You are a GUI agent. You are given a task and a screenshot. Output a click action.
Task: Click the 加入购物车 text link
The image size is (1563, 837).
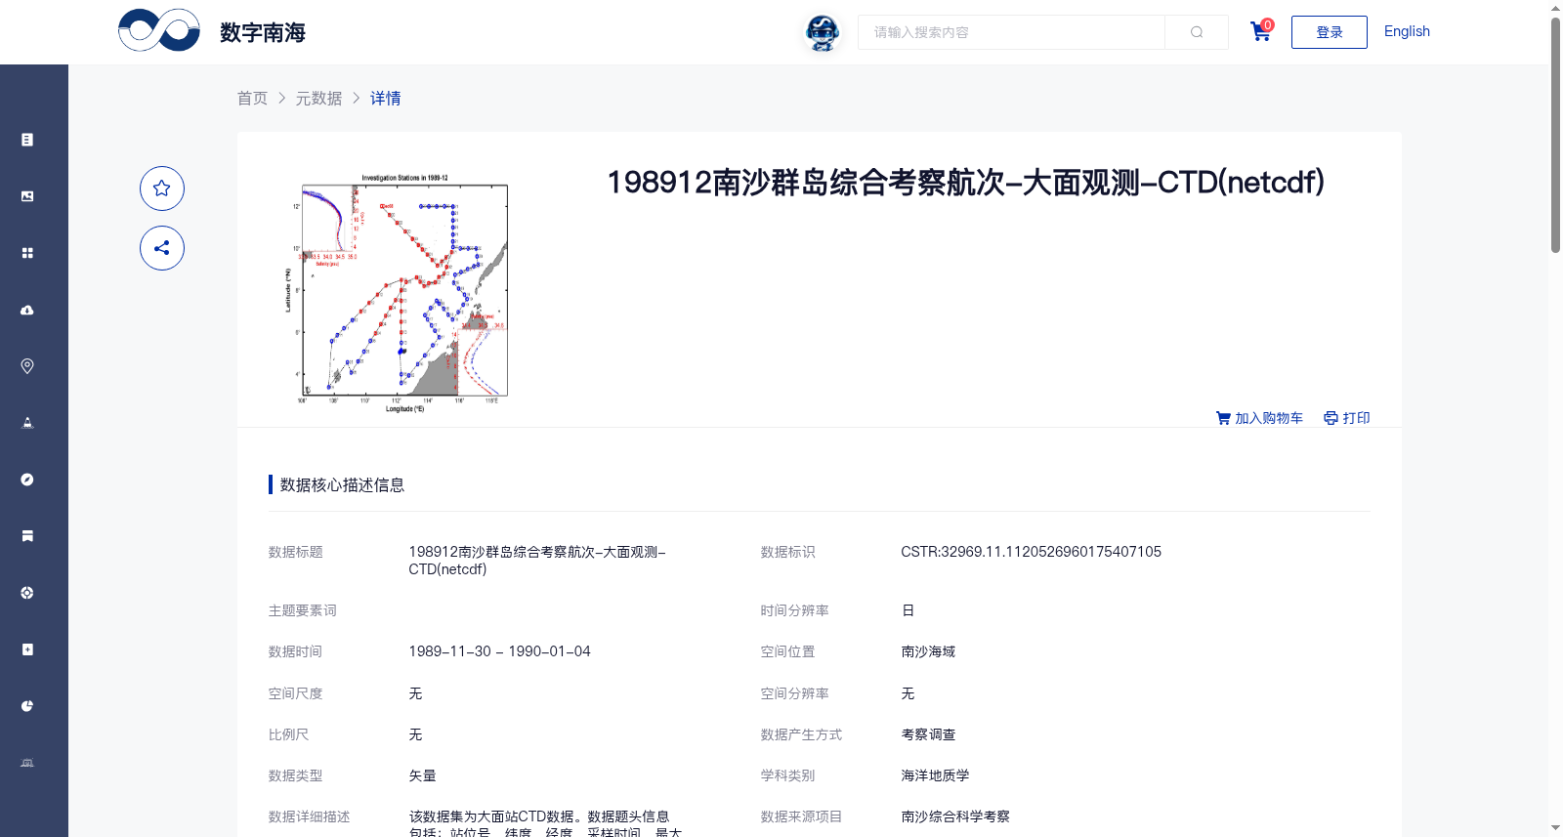tap(1269, 418)
